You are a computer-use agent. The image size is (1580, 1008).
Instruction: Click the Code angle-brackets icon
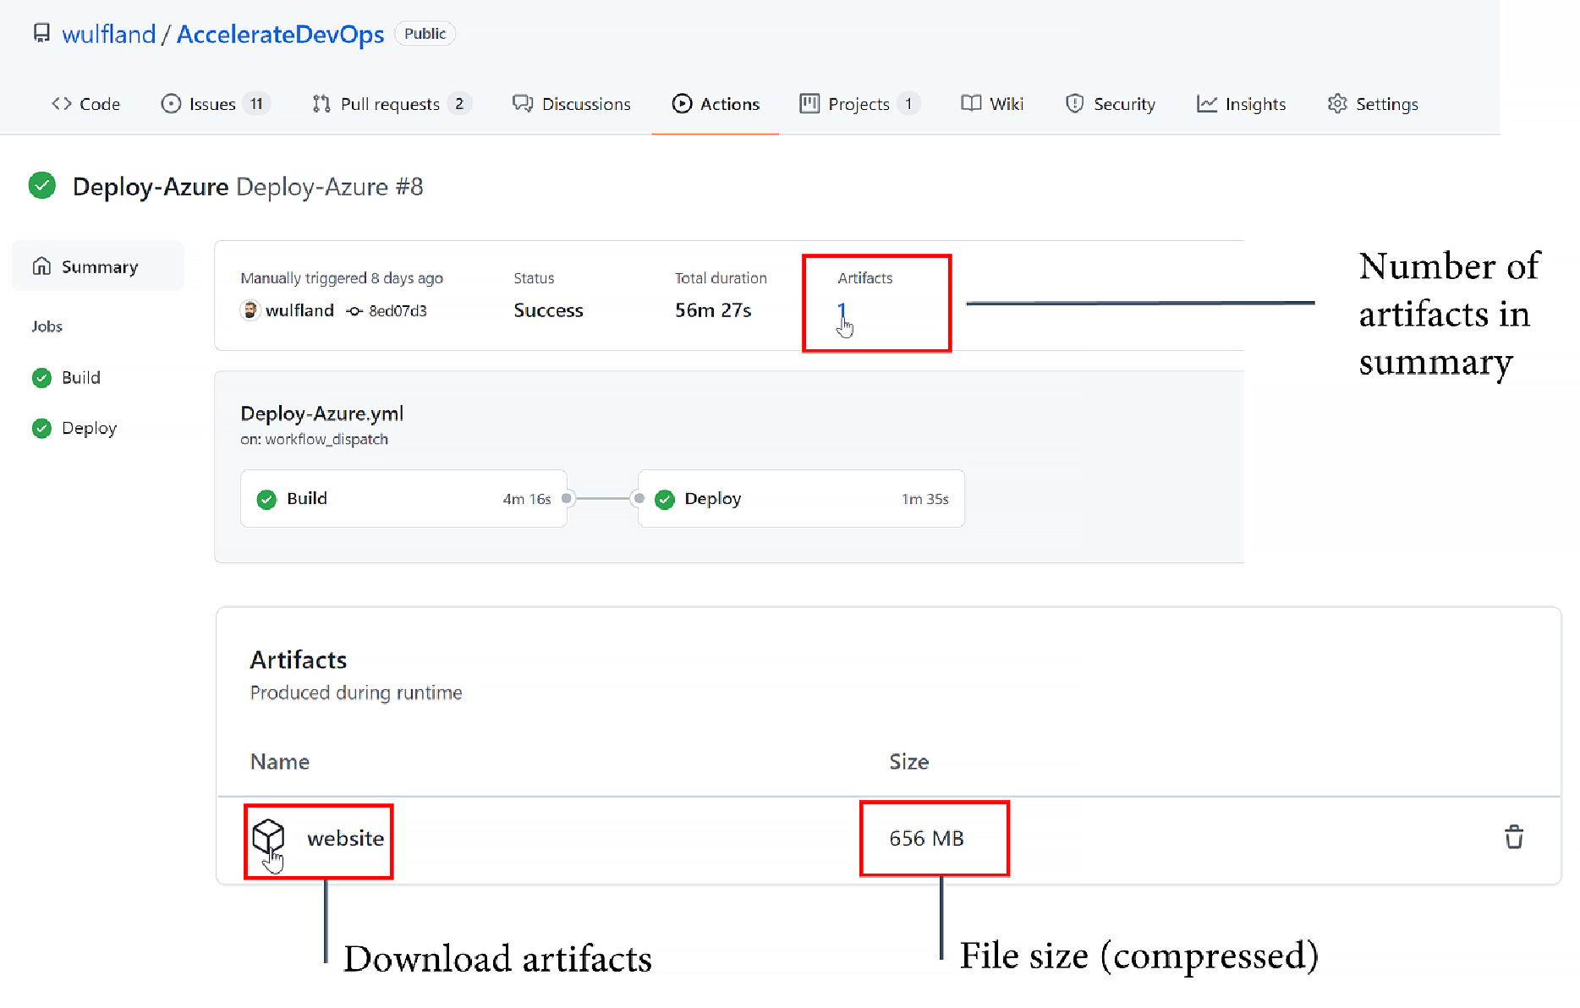tap(62, 103)
